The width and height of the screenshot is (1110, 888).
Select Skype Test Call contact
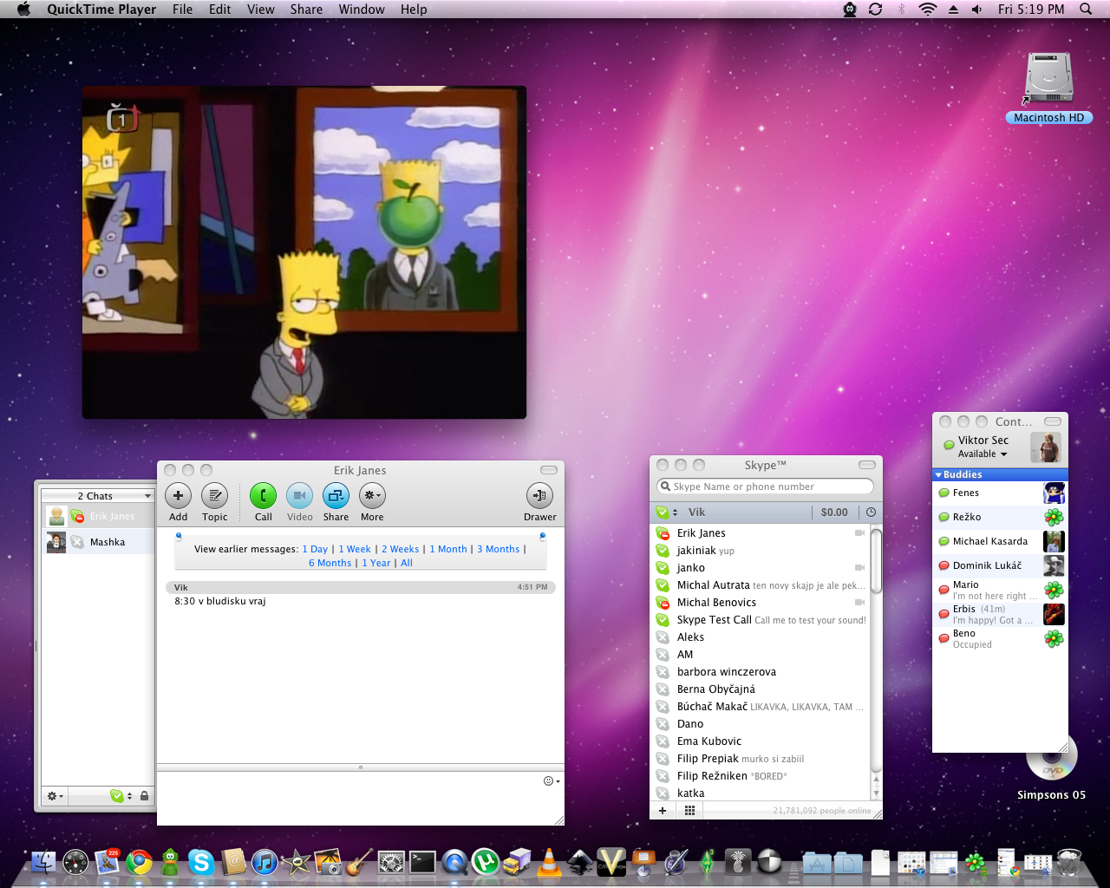click(760, 620)
